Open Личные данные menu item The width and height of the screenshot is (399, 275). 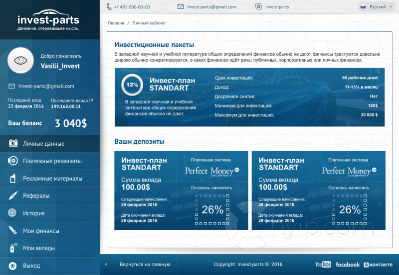[50, 144]
